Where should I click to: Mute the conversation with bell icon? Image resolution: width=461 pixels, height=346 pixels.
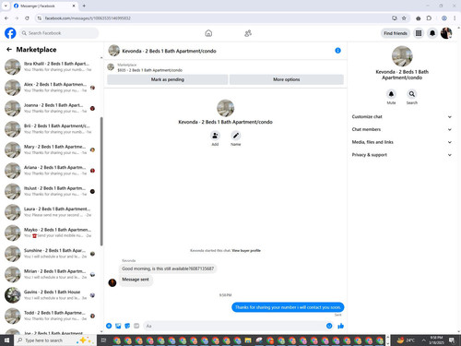coord(391,94)
